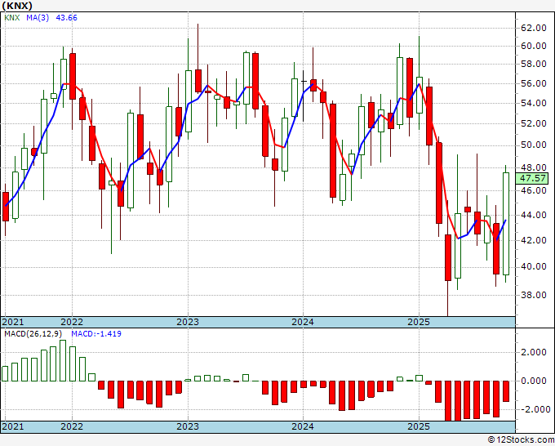Click the latest tall green candlestick
The width and height of the screenshot is (555, 446).
pyautogui.click(x=506, y=224)
